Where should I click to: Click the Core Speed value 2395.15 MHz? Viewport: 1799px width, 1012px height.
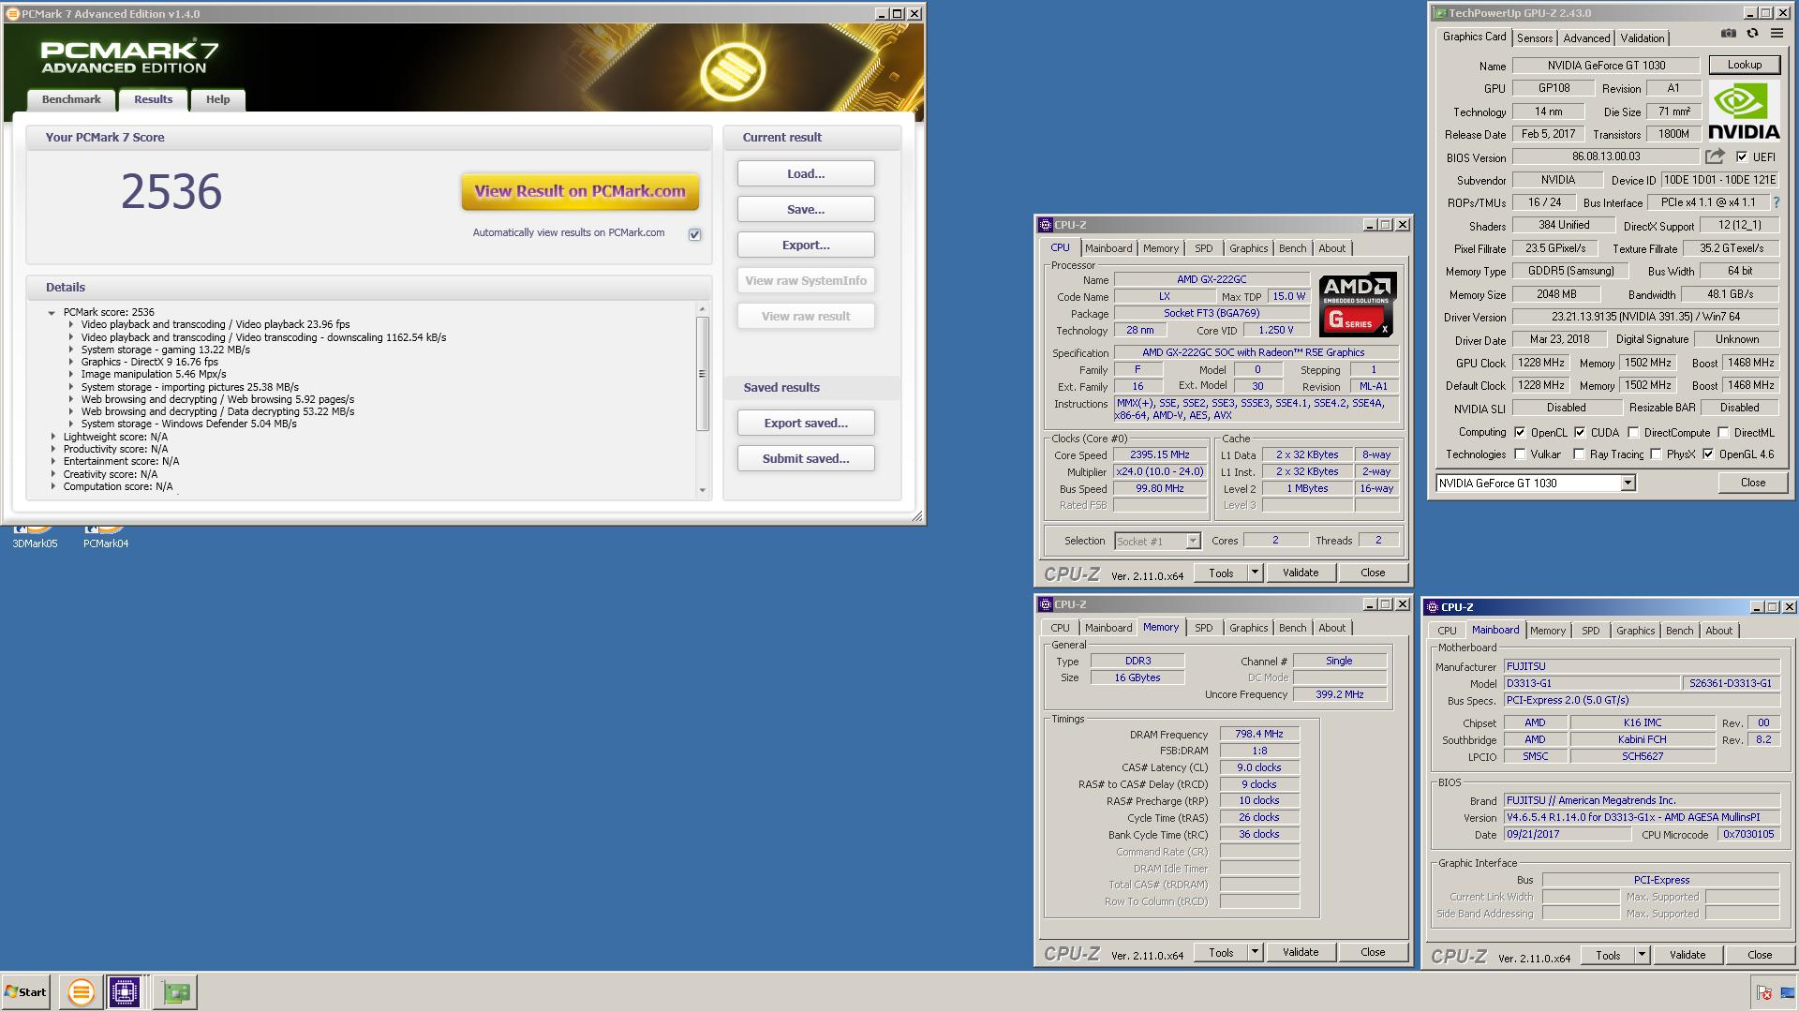[1159, 454]
